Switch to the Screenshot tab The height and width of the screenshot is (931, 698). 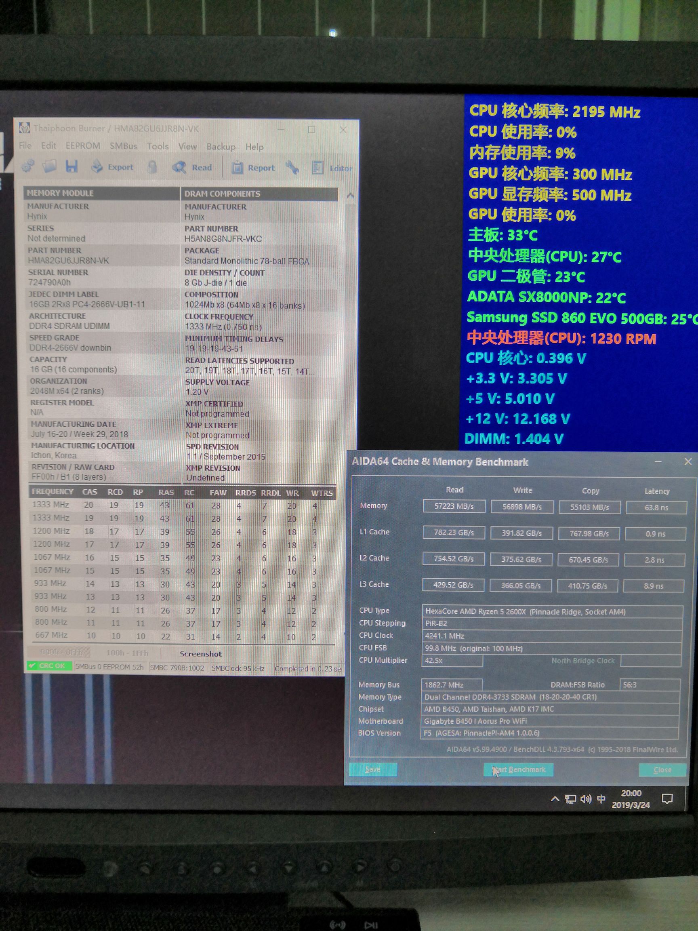coord(201,654)
